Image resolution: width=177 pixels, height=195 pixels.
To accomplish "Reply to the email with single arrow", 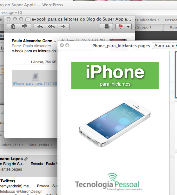I will click(x=40, y=27).
